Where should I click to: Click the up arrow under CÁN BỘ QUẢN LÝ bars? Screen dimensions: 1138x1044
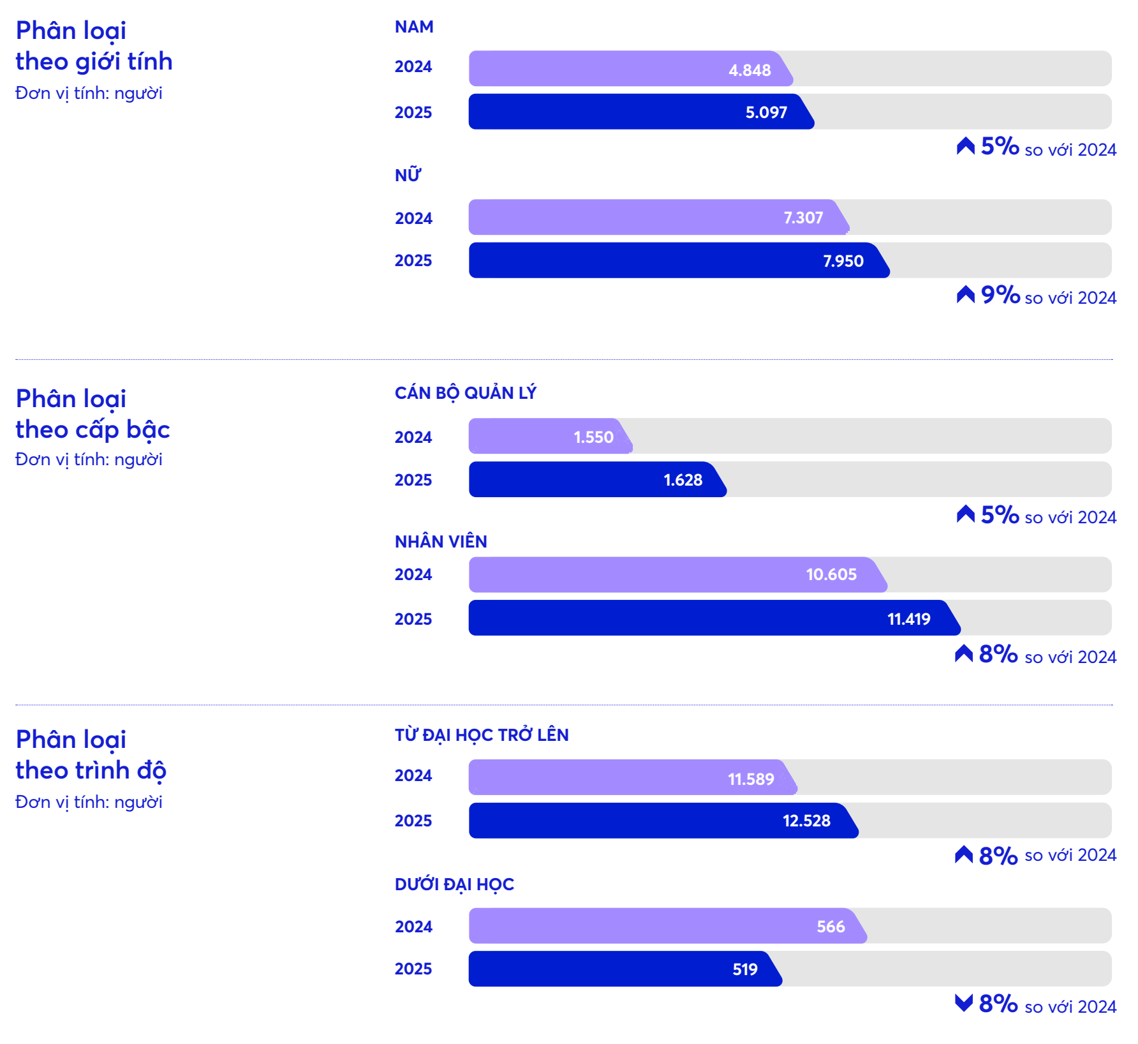pos(965,514)
